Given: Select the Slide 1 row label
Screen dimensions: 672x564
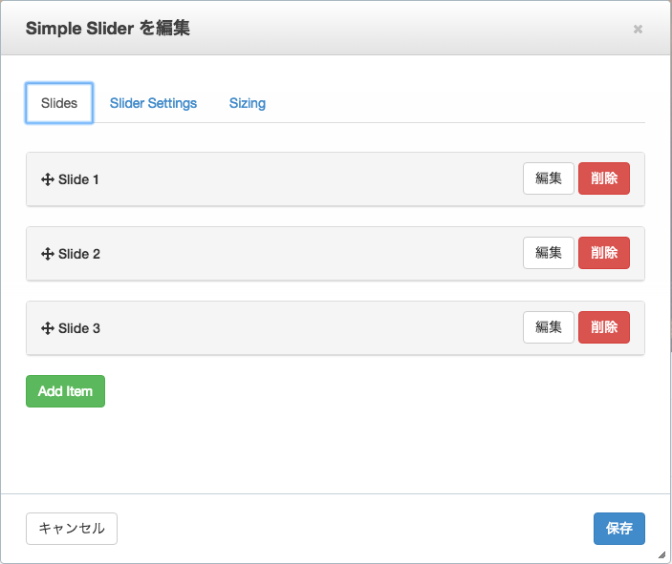Looking at the screenshot, I should coord(78,179).
